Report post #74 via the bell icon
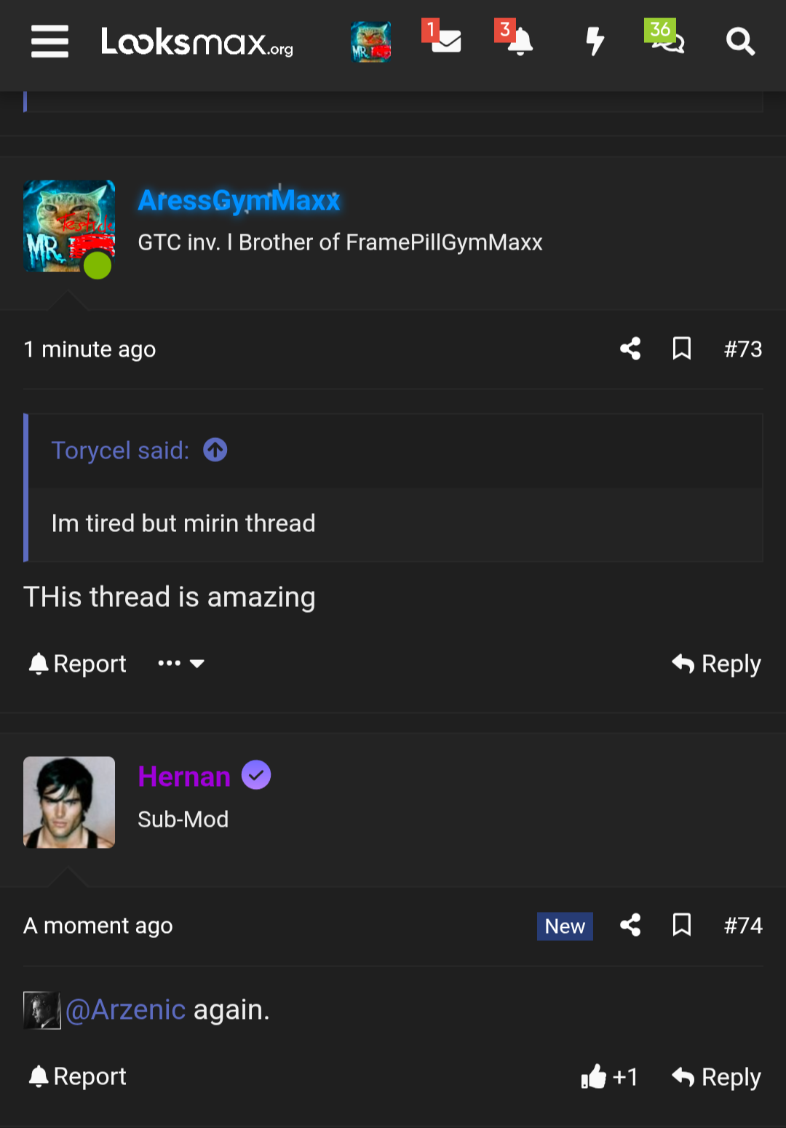The image size is (786, 1128). [x=75, y=1076]
